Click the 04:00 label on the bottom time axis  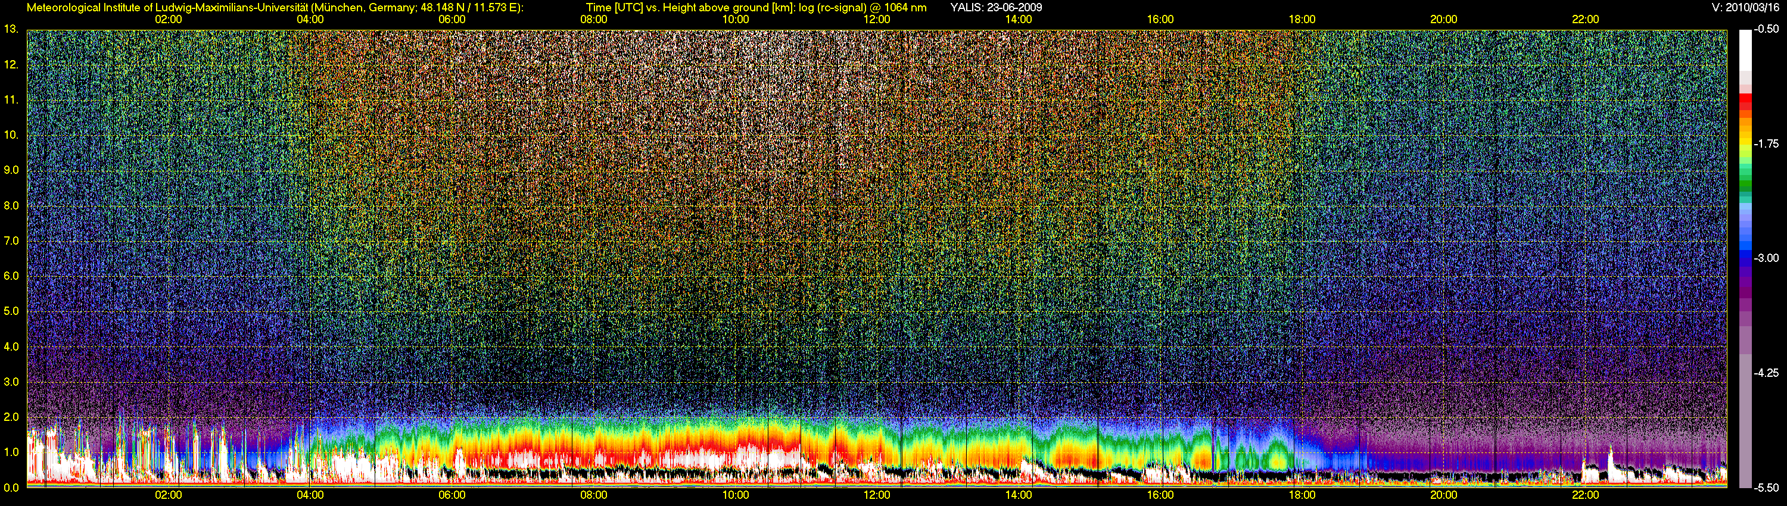pyautogui.click(x=310, y=495)
